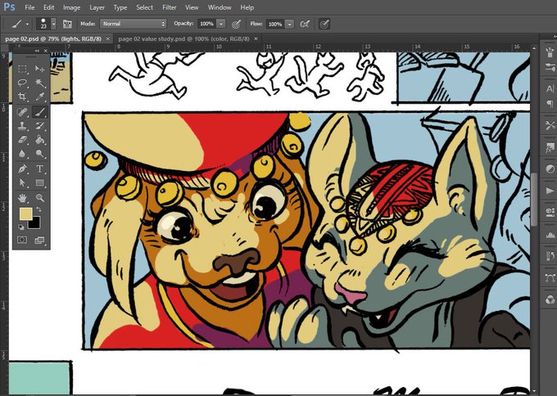Select the Move tool

(x=40, y=69)
